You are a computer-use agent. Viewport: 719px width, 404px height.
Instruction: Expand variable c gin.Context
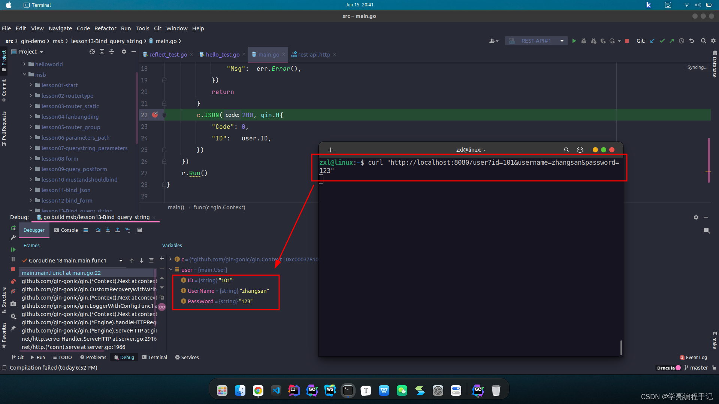coord(170,259)
